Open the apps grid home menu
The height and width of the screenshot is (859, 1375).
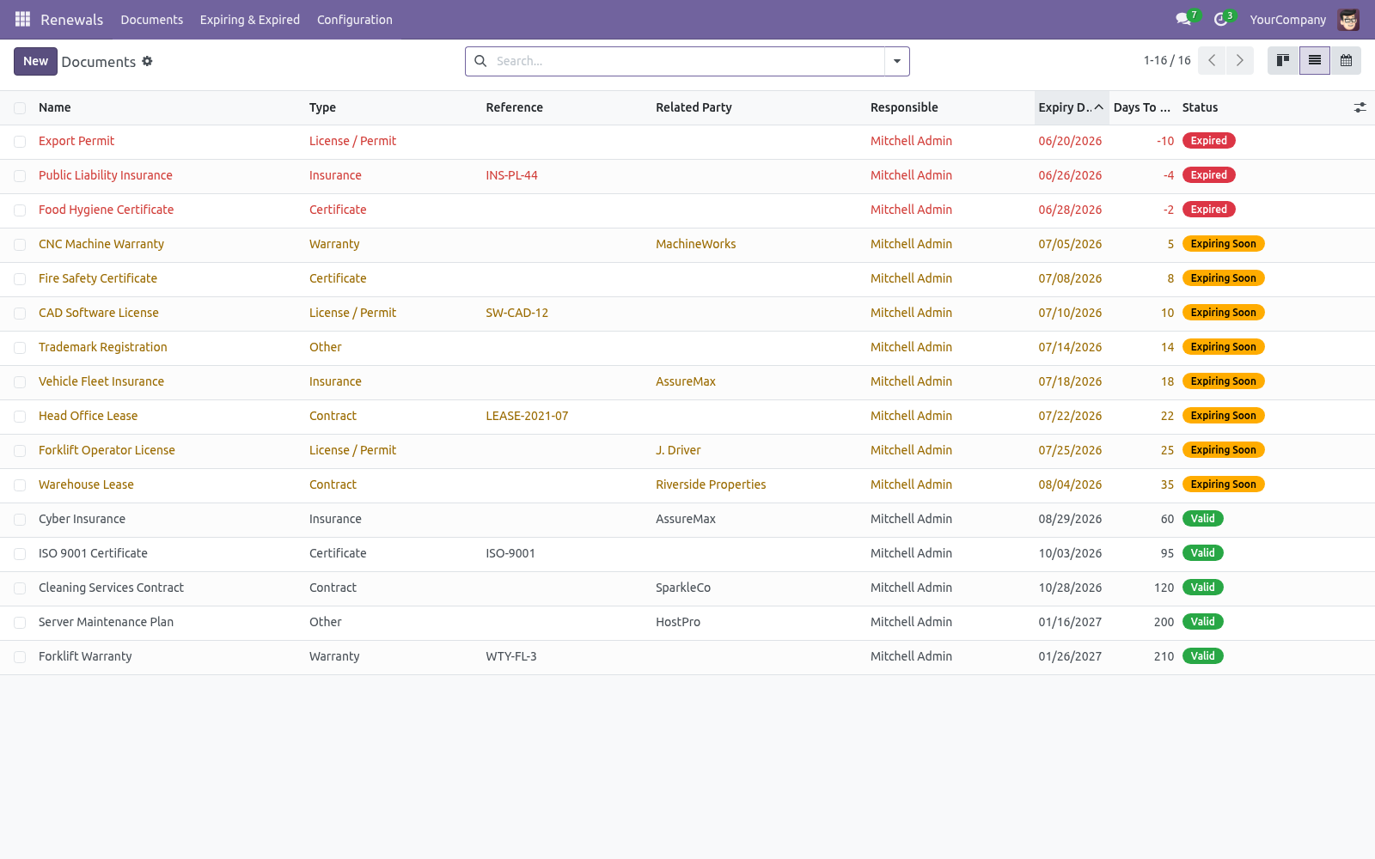[22, 19]
